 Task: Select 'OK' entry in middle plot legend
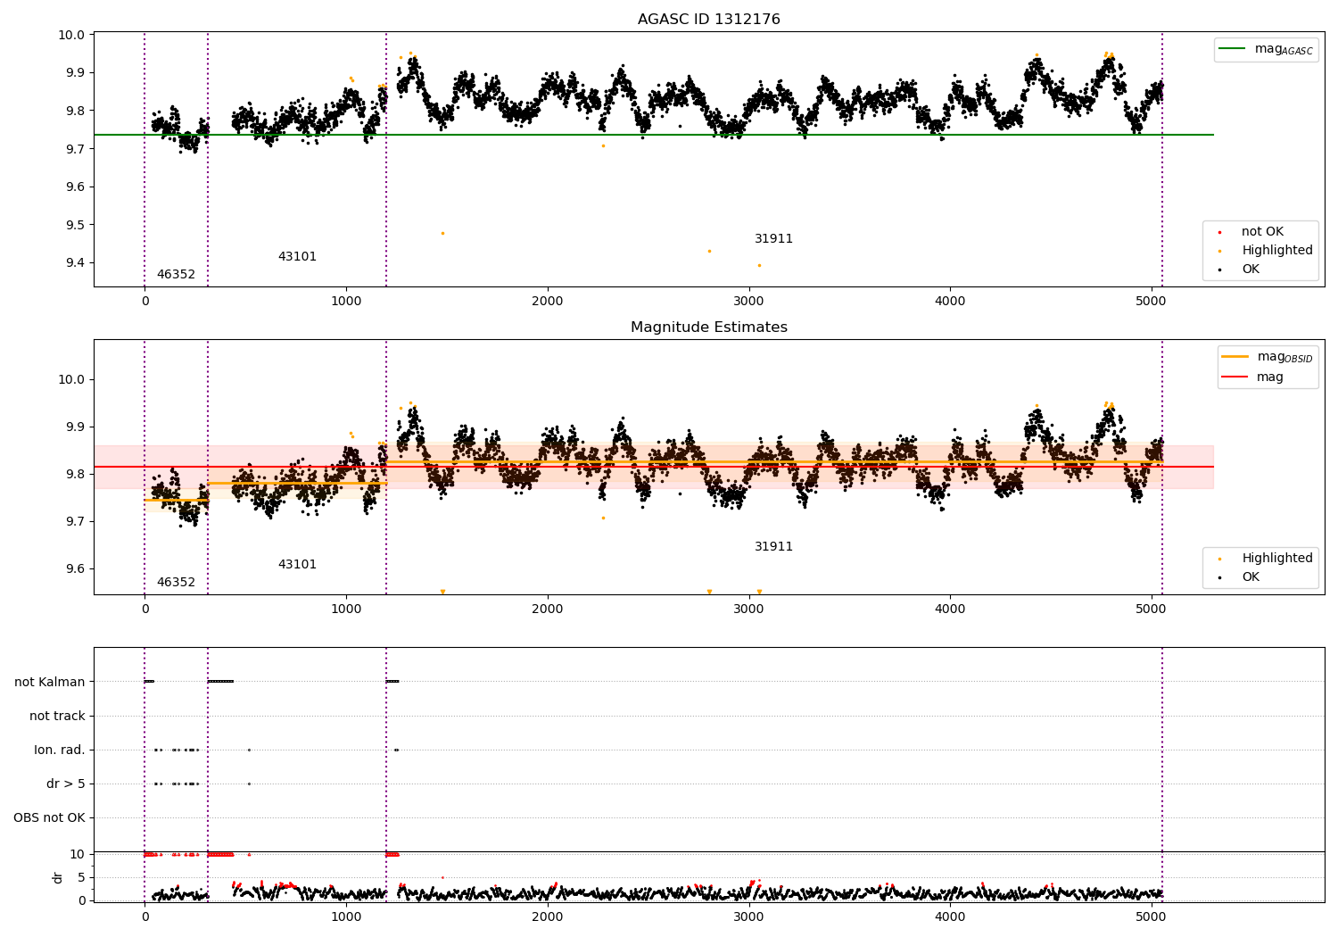(x=1251, y=577)
